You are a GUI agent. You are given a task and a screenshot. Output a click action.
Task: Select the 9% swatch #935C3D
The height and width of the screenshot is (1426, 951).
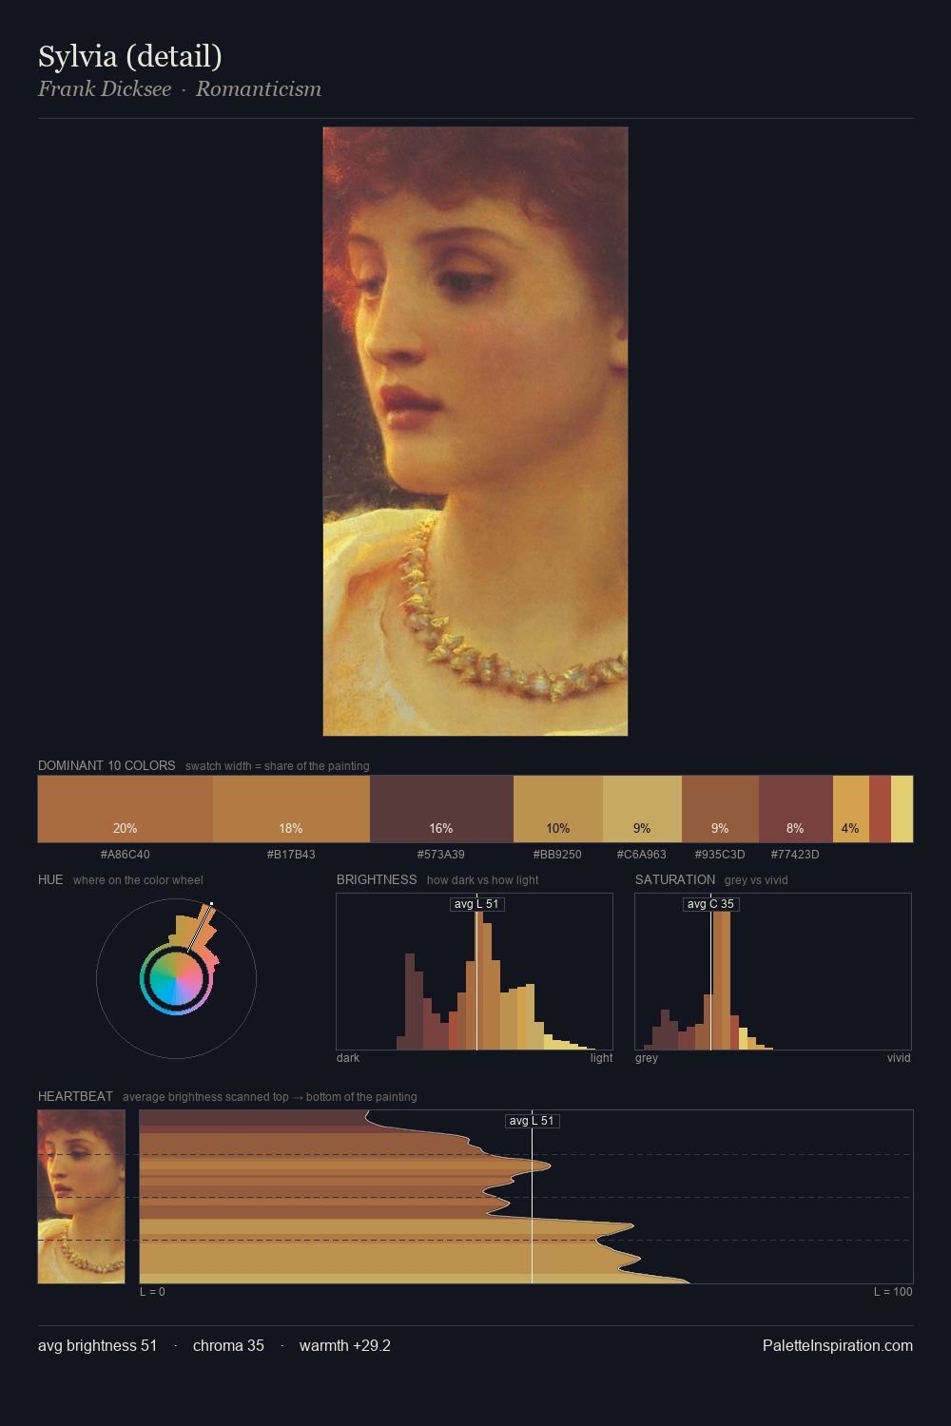point(720,809)
